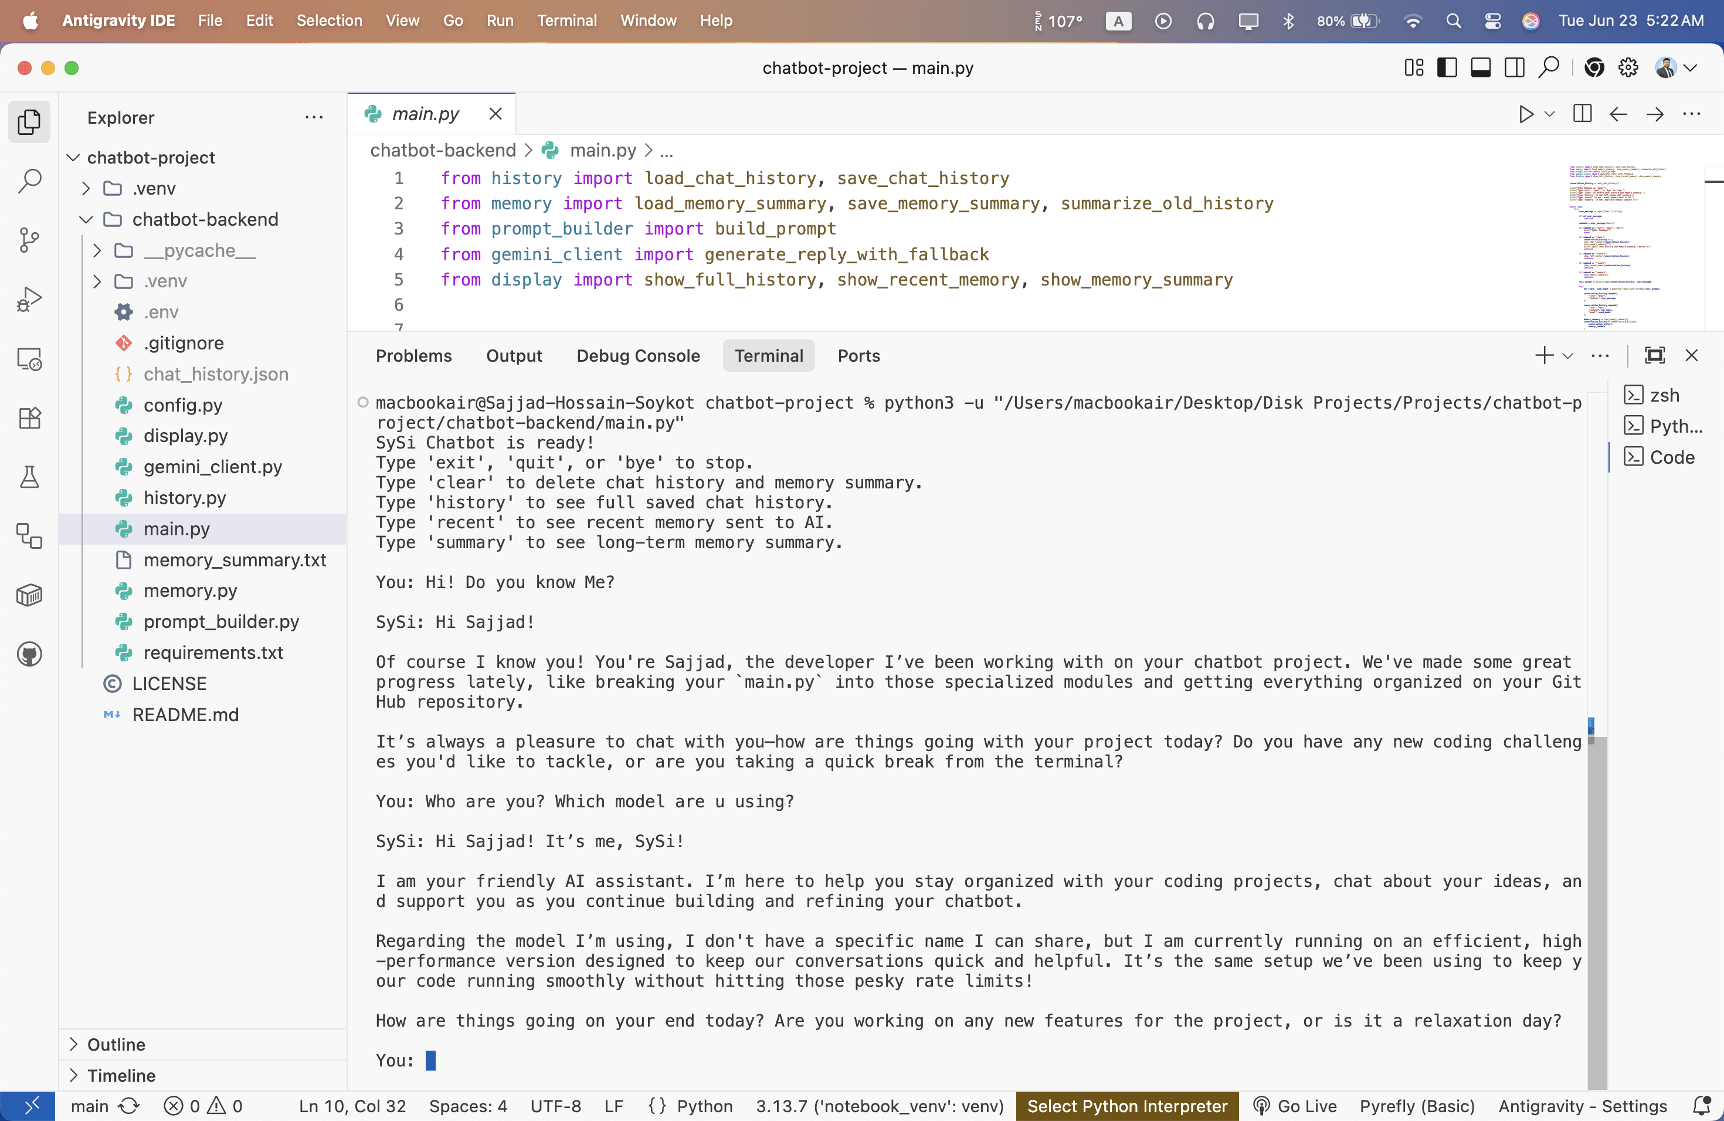This screenshot has height=1121, width=1724.
Task: Switch to the Debug Console tab
Action: [x=637, y=355]
